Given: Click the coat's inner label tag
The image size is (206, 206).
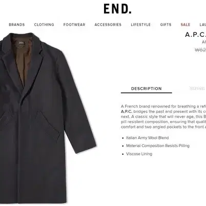Looking at the screenshot, I should 21,44.
